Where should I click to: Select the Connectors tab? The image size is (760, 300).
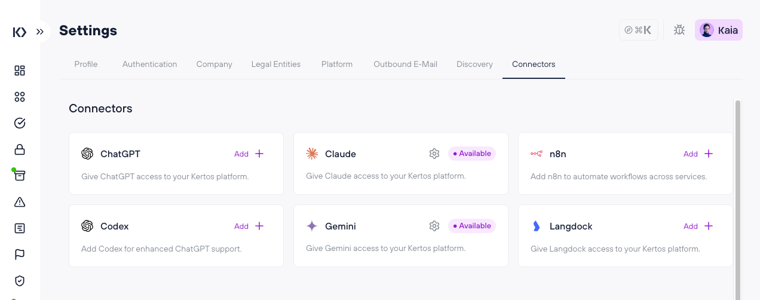(534, 64)
